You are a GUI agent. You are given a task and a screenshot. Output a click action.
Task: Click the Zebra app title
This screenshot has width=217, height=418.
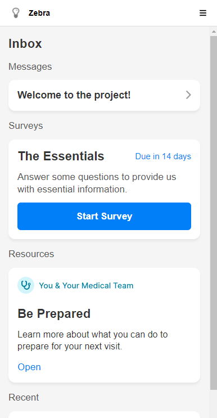(x=39, y=13)
